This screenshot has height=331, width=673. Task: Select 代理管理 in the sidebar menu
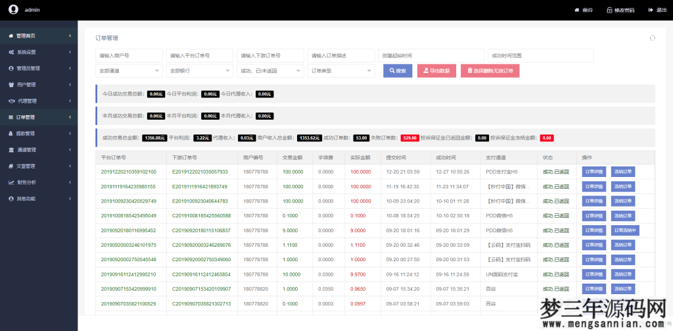(26, 101)
